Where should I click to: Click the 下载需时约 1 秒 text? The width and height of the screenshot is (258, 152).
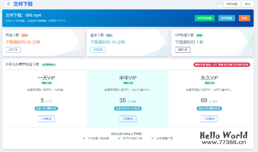pyautogui.click(x=189, y=42)
